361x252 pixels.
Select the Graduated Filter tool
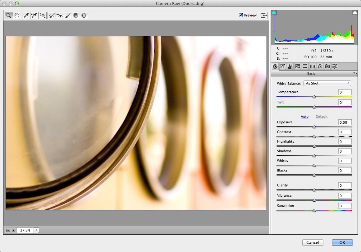coord(76,15)
